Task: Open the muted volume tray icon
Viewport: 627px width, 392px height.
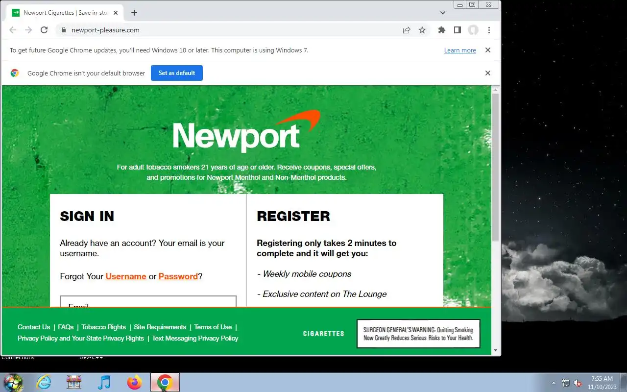Action: pyautogui.click(x=578, y=383)
